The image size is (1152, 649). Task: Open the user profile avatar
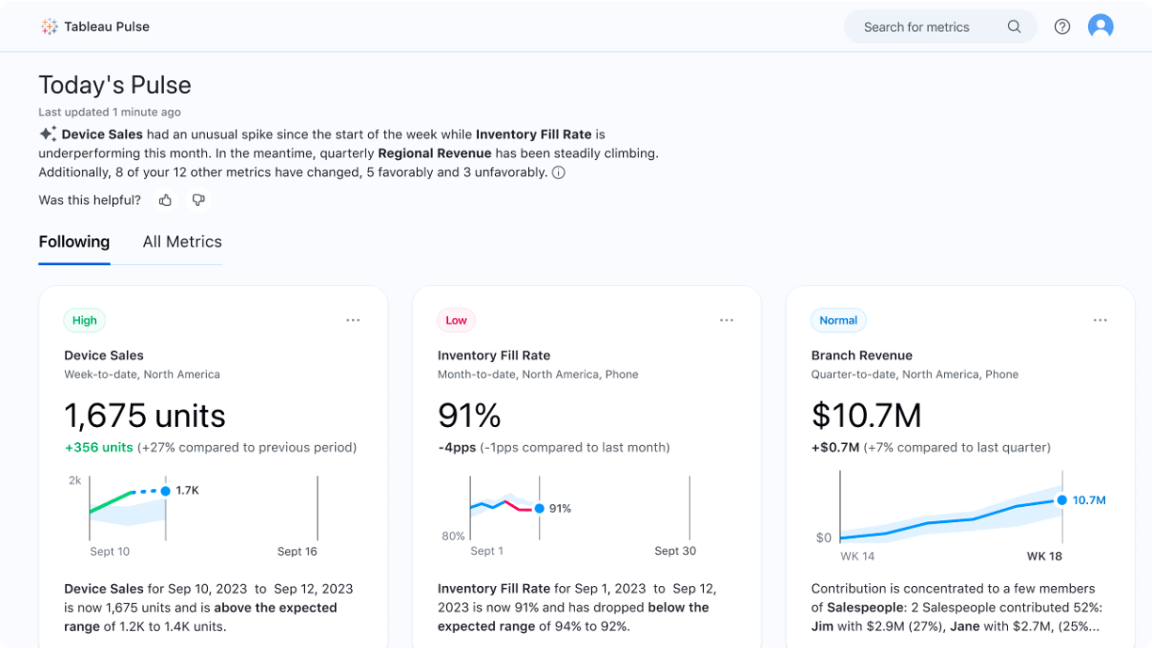click(1101, 26)
